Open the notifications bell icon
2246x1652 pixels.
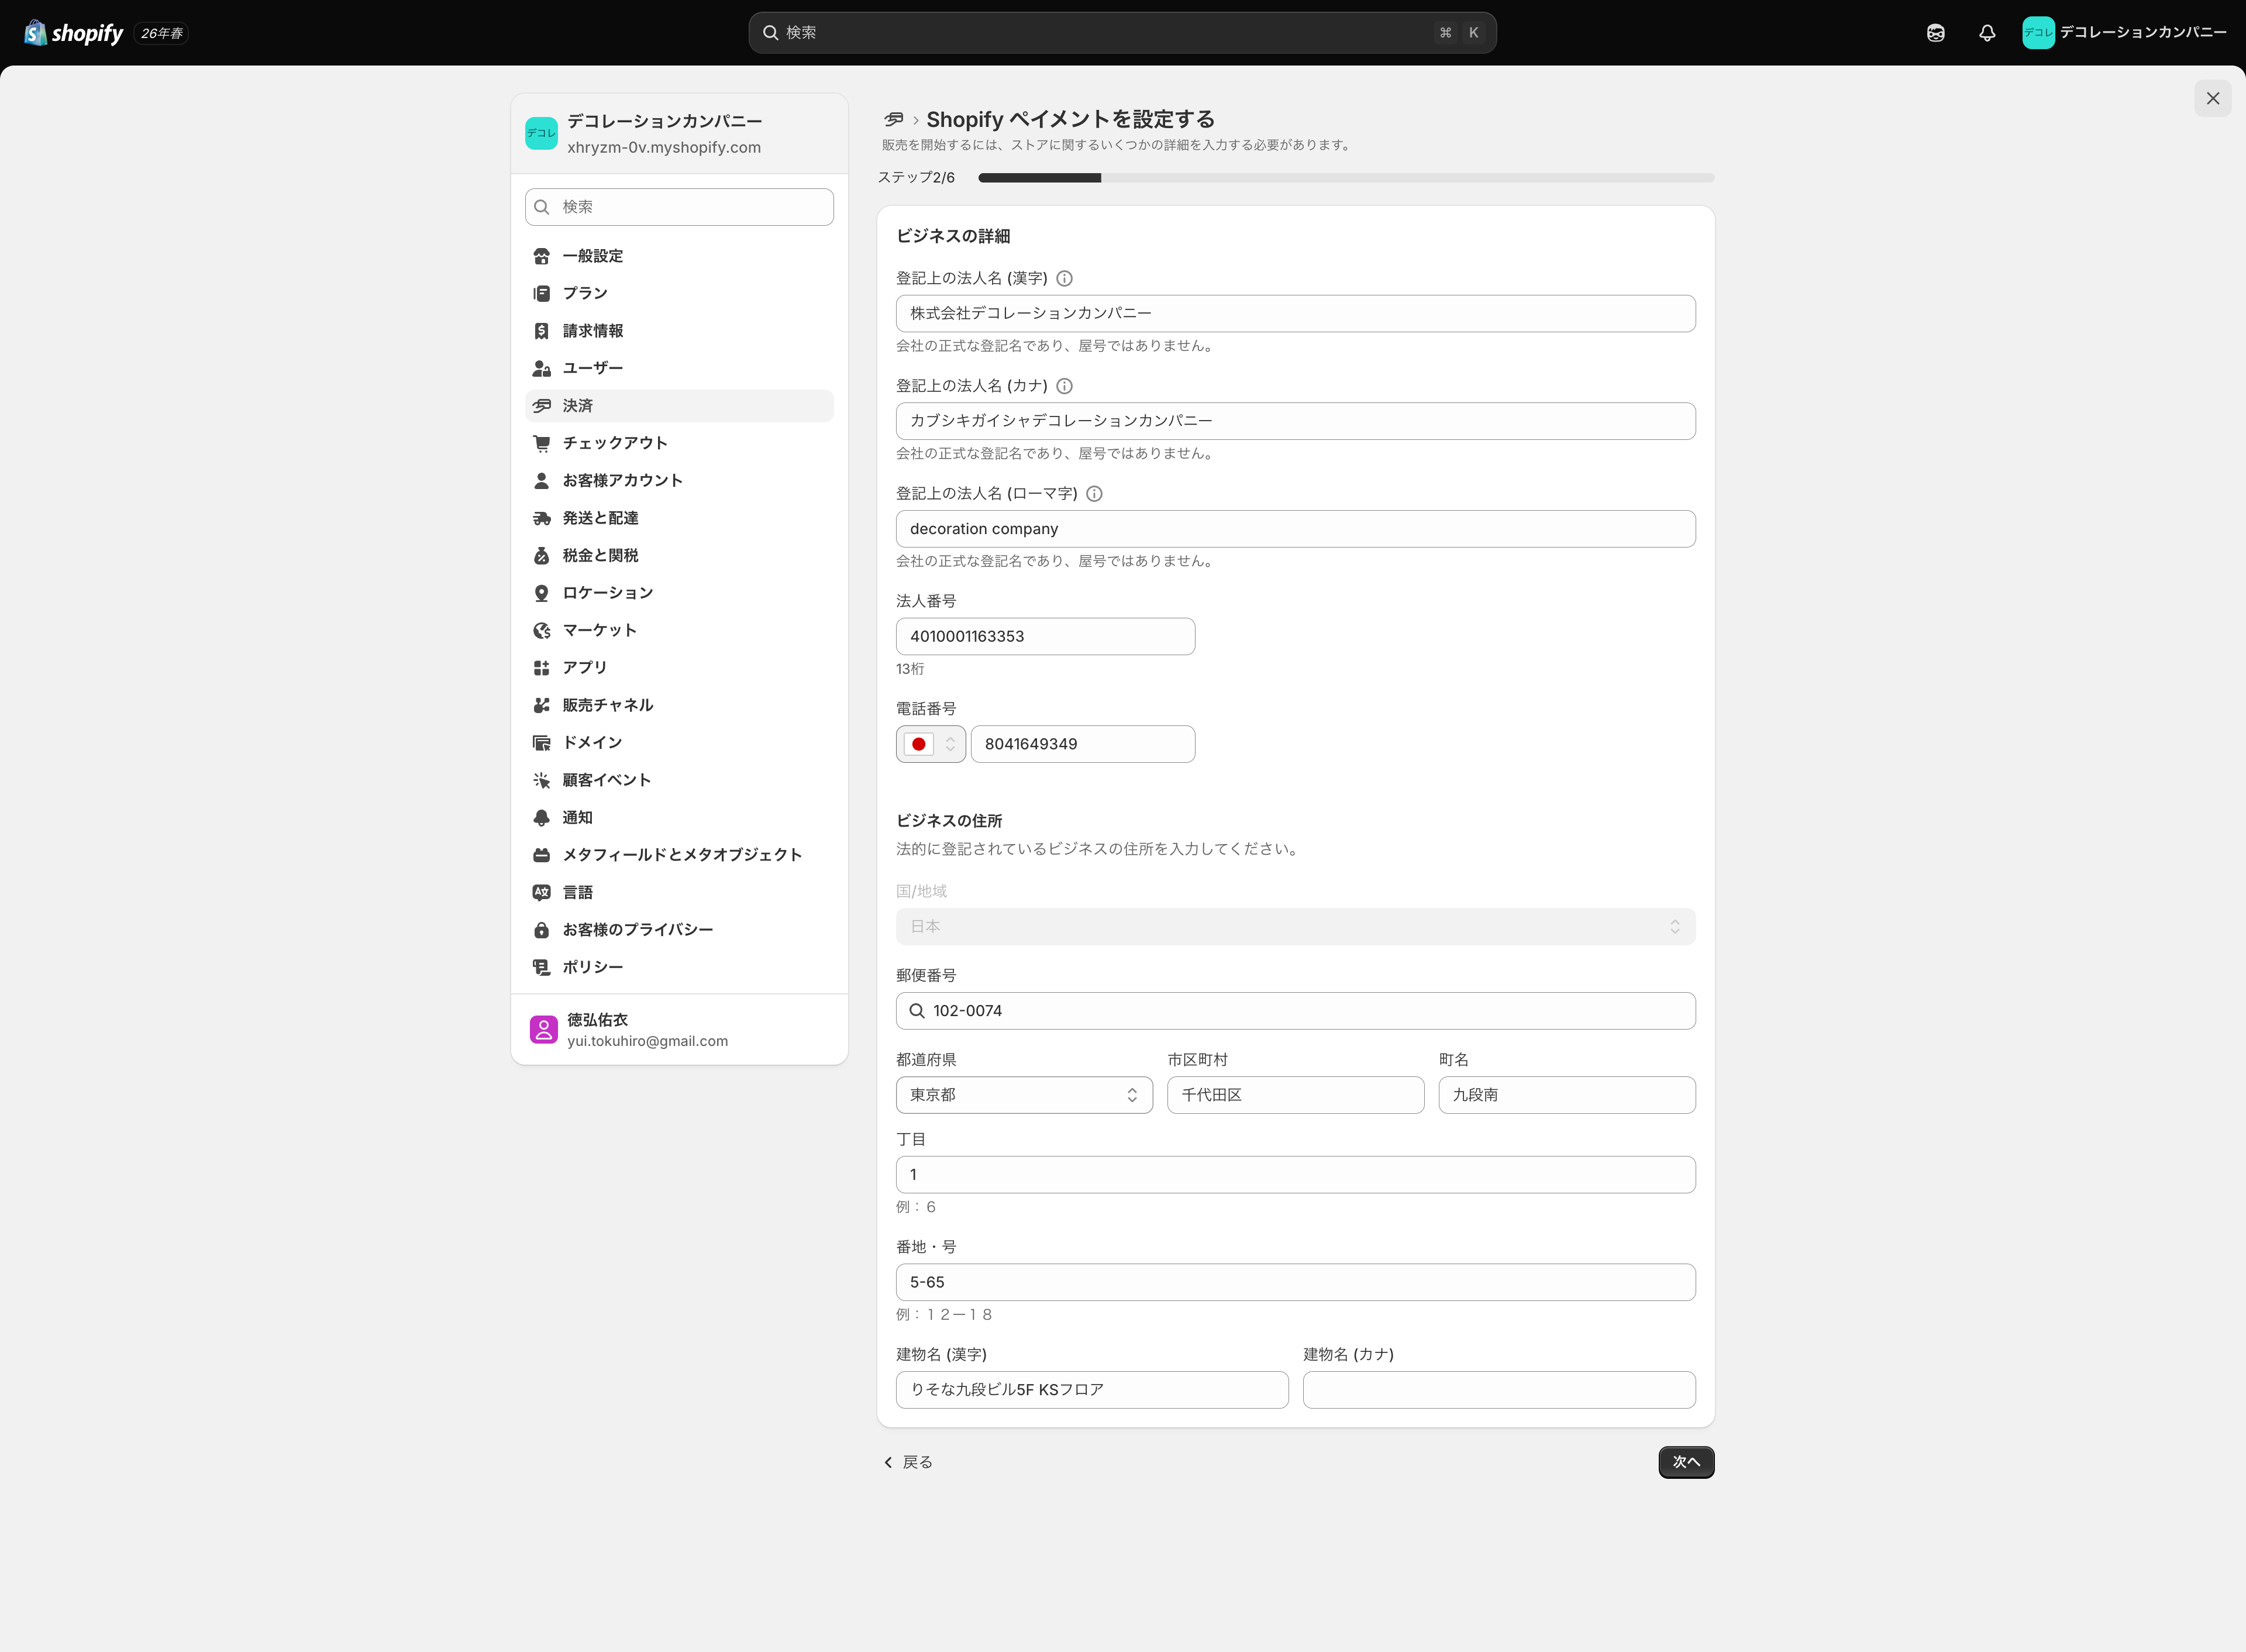pyautogui.click(x=1987, y=33)
